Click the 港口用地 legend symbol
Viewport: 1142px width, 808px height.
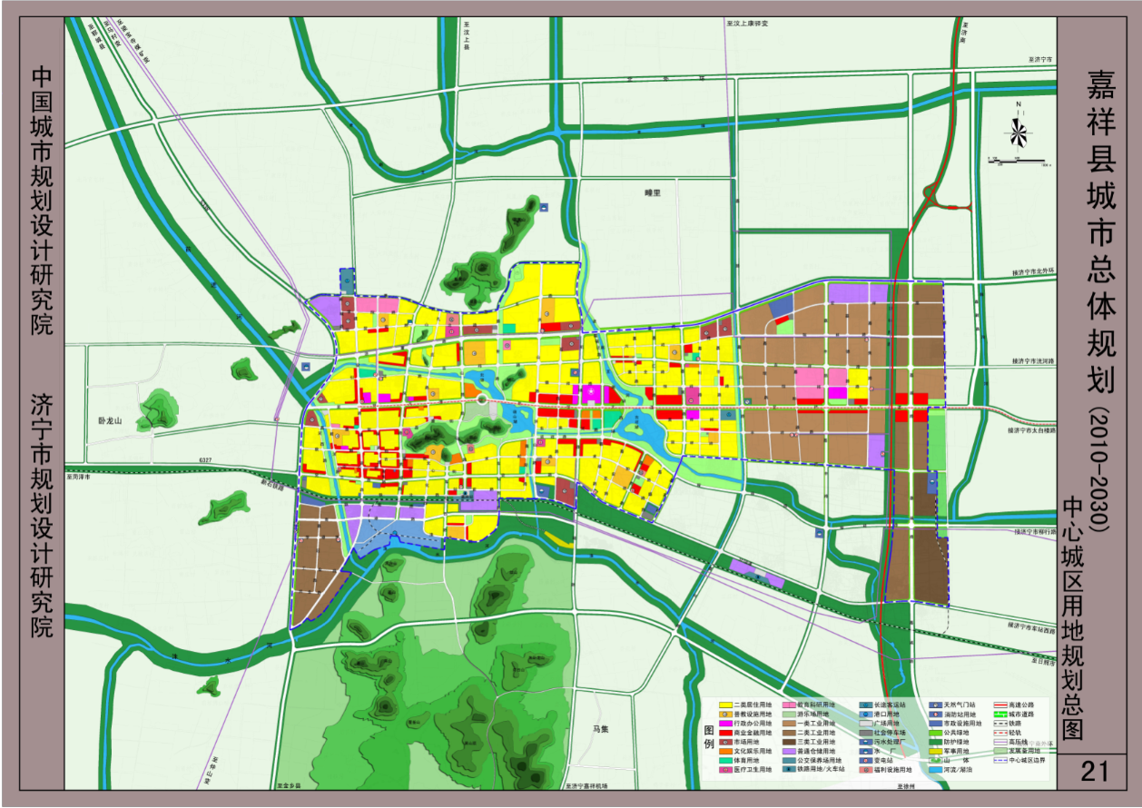point(865,714)
